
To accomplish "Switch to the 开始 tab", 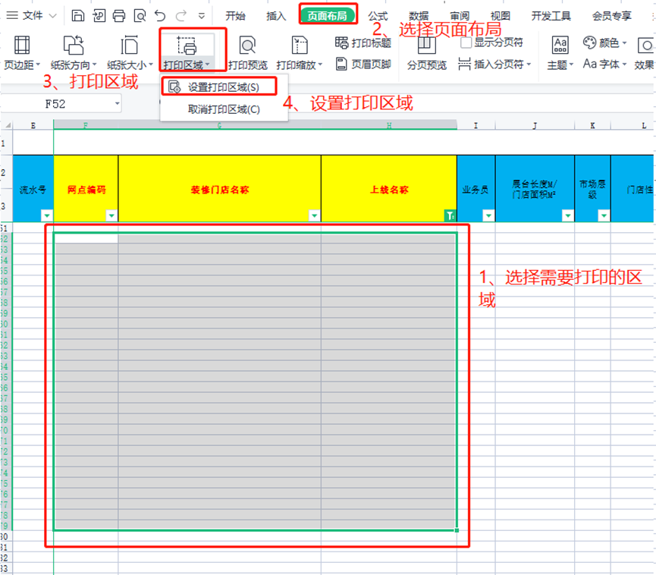I will (x=235, y=16).
